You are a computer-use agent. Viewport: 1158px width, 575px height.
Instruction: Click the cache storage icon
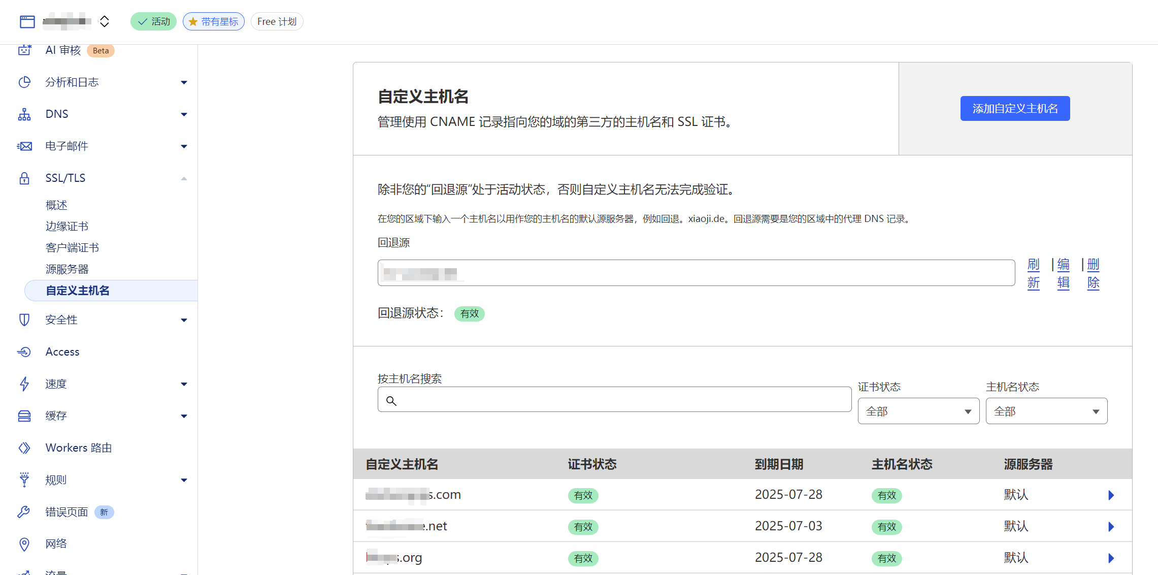point(24,416)
